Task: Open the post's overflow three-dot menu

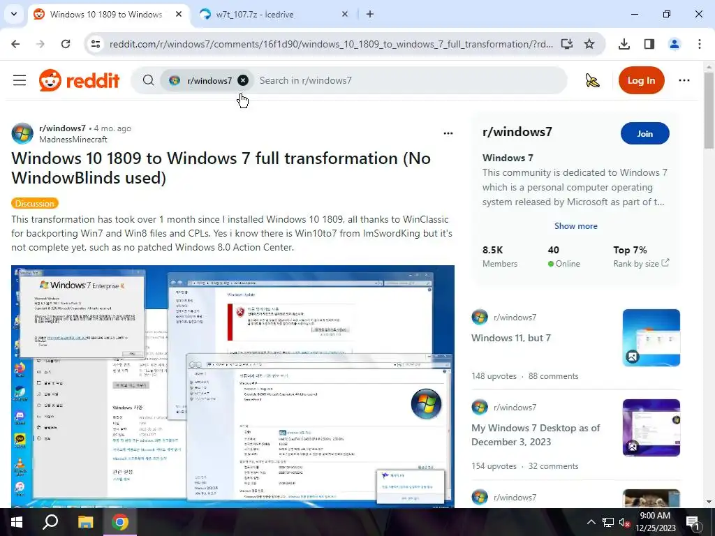Action: tap(448, 133)
